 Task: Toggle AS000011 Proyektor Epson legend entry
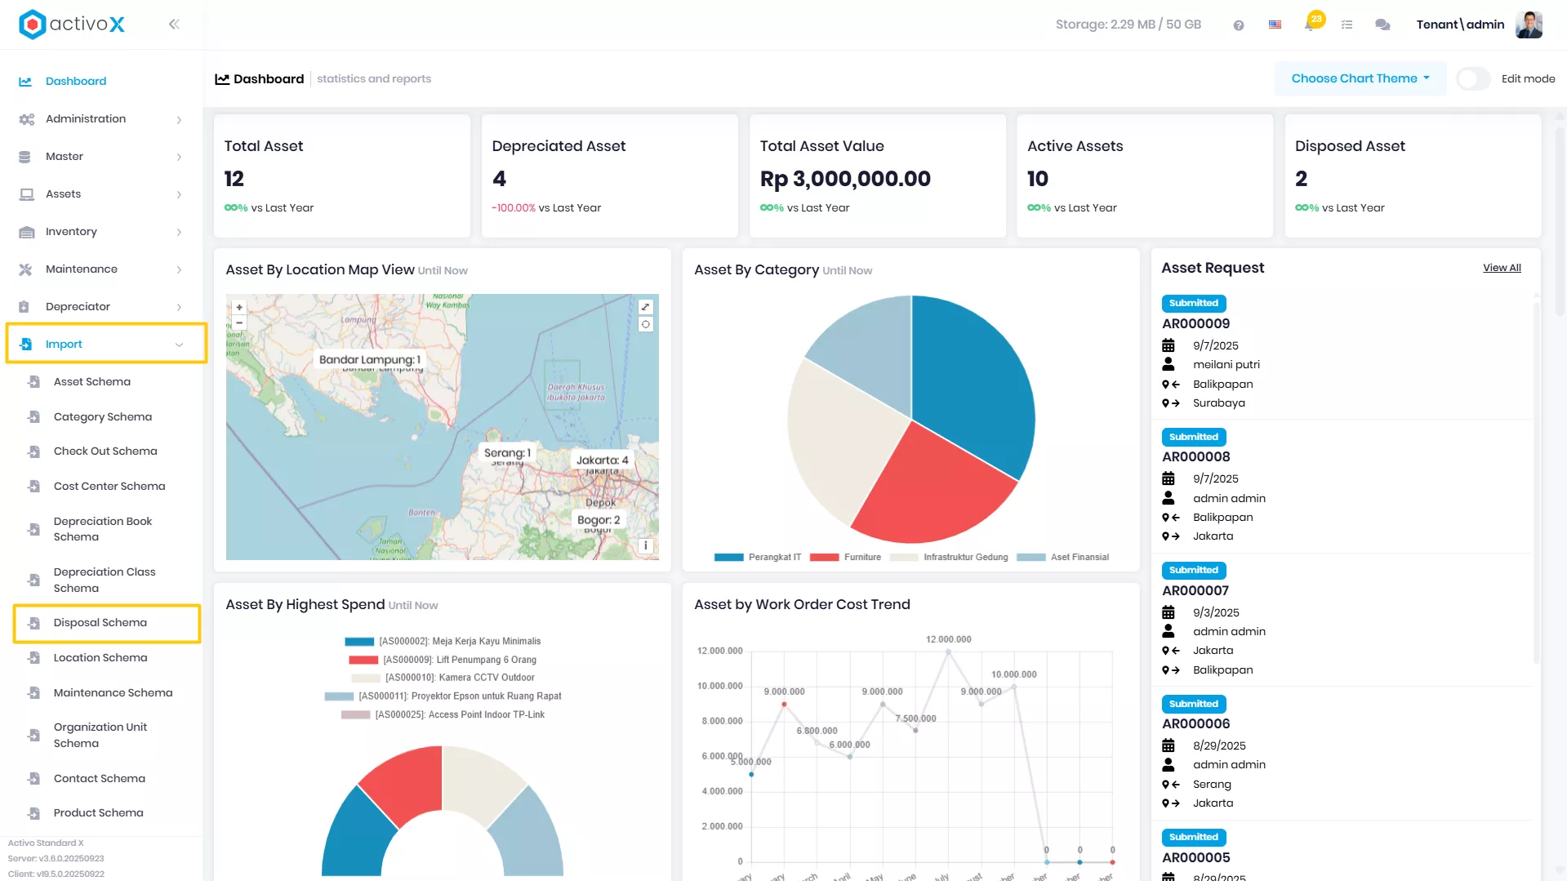pos(443,696)
